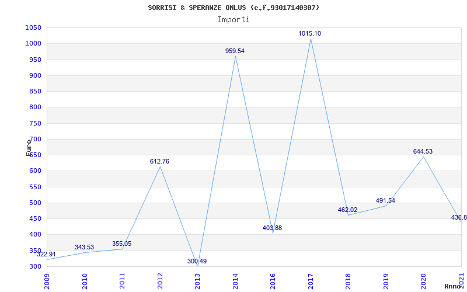The width and height of the screenshot is (467, 292).
Task: Click the Importi subtitle
Action: pos(233,20)
